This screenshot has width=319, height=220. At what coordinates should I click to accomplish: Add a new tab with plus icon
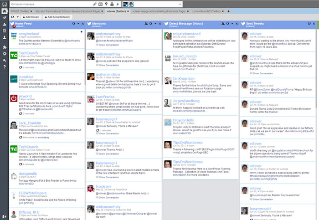point(228,11)
